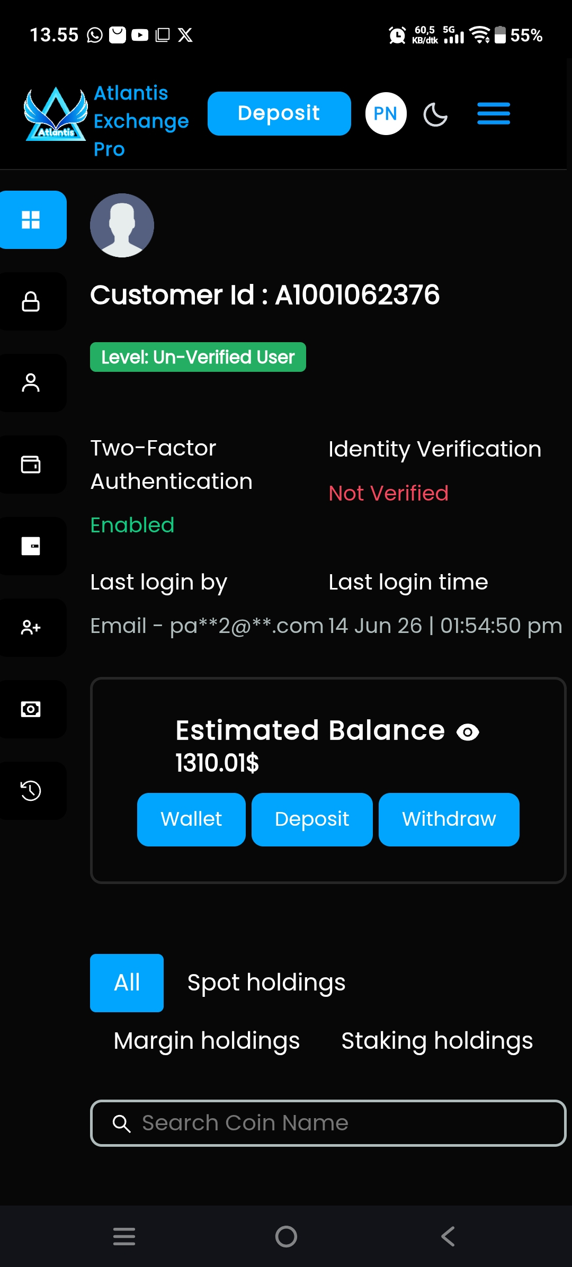Image resolution: width=572 pixels, height=1267 pixels.
Task: Tap the battery icon in status bar
Action: tap(500, 35)
